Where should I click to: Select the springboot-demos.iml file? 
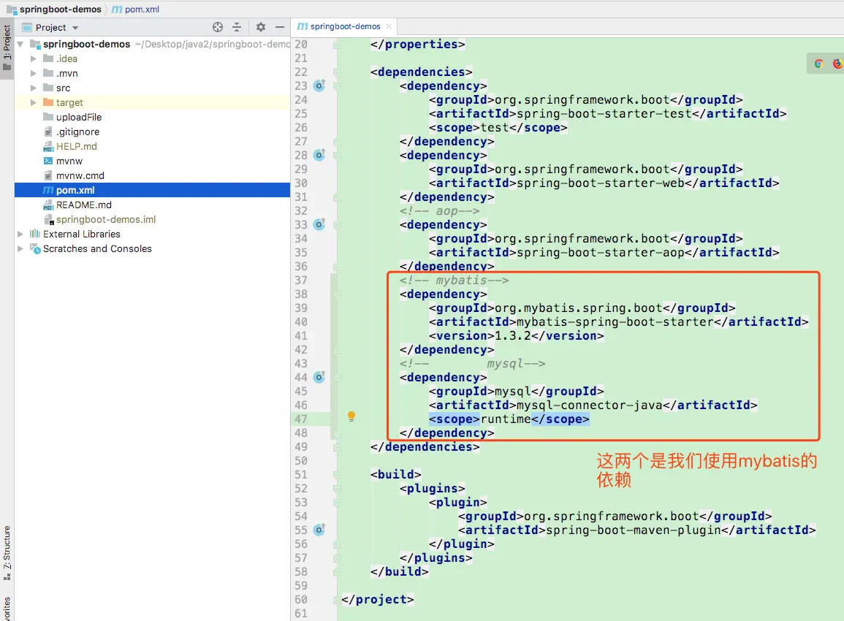[x=105, y=220]
